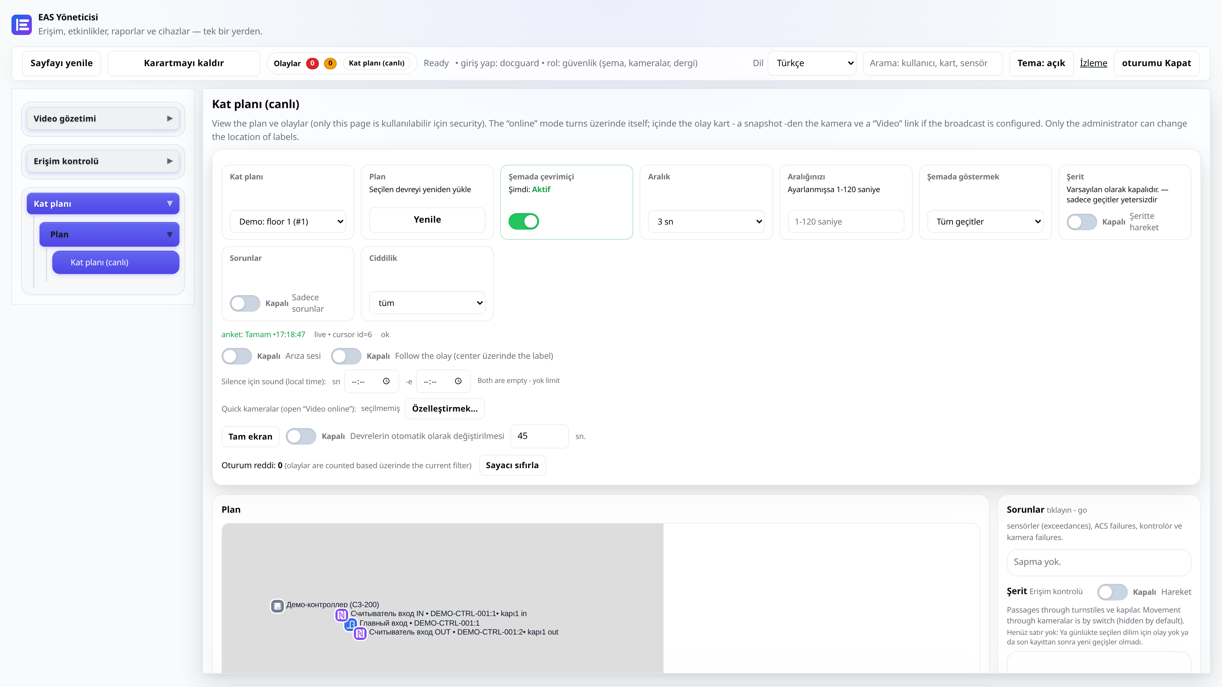The image size is (1222, 687).
Task: Click the orange Olaylar counter badge
Action: (330, 63)
